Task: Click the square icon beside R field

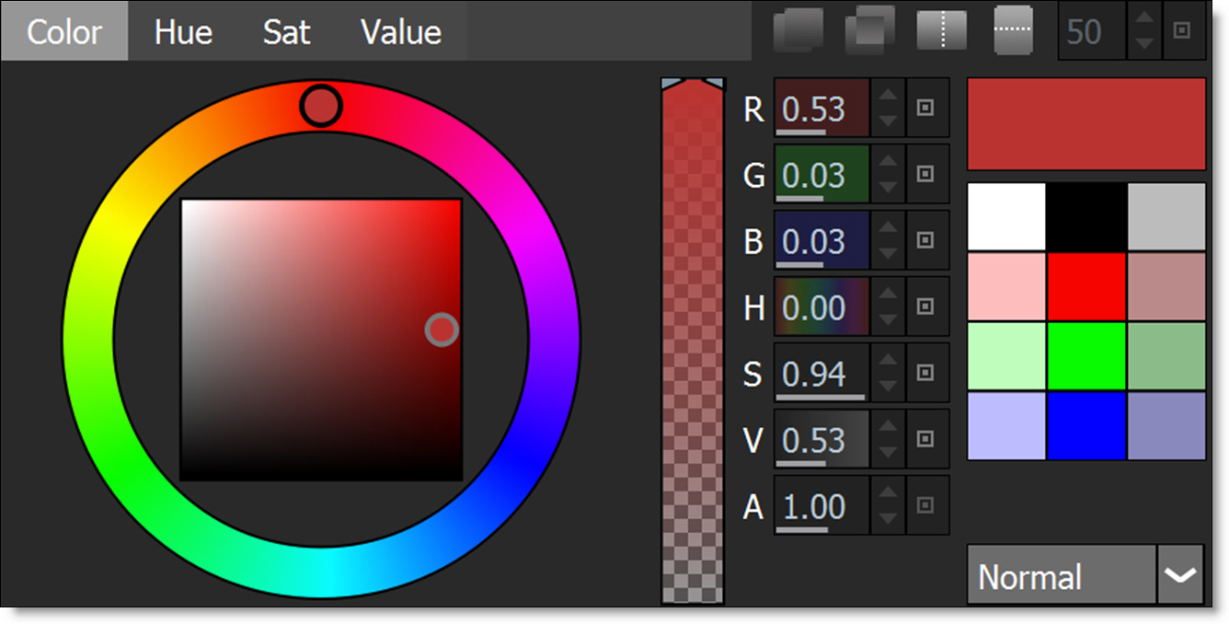Action: tap(926, 109)
